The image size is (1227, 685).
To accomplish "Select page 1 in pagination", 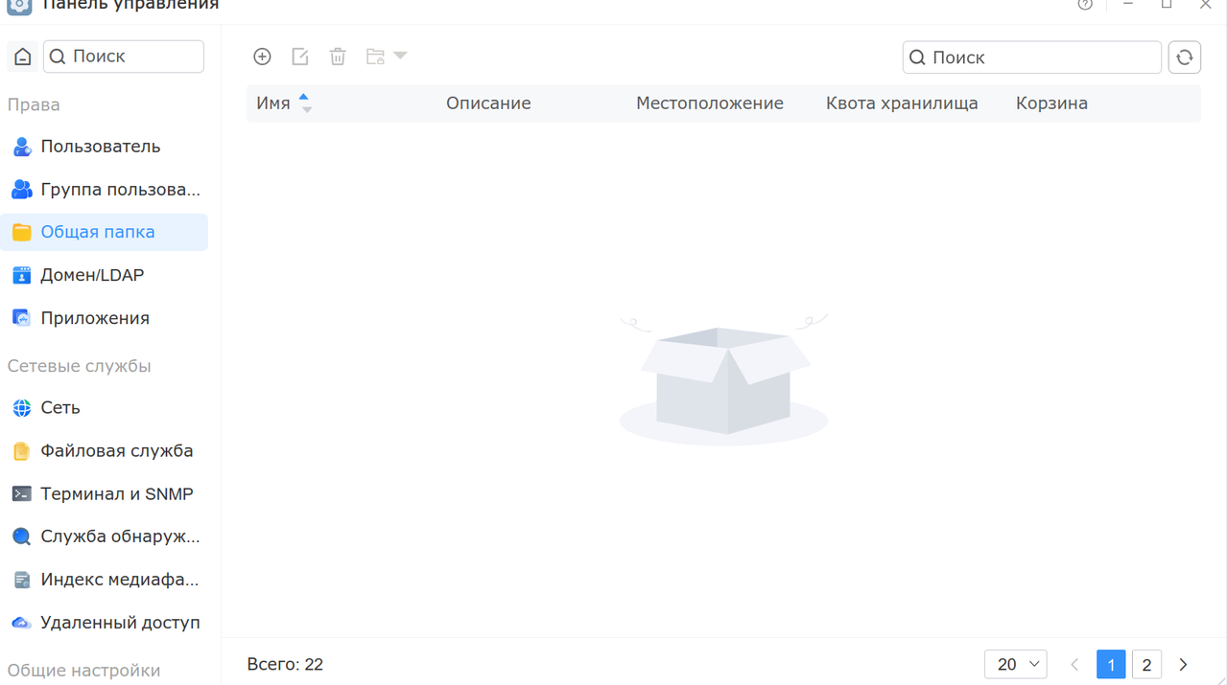I will (x=1111, y=664).
